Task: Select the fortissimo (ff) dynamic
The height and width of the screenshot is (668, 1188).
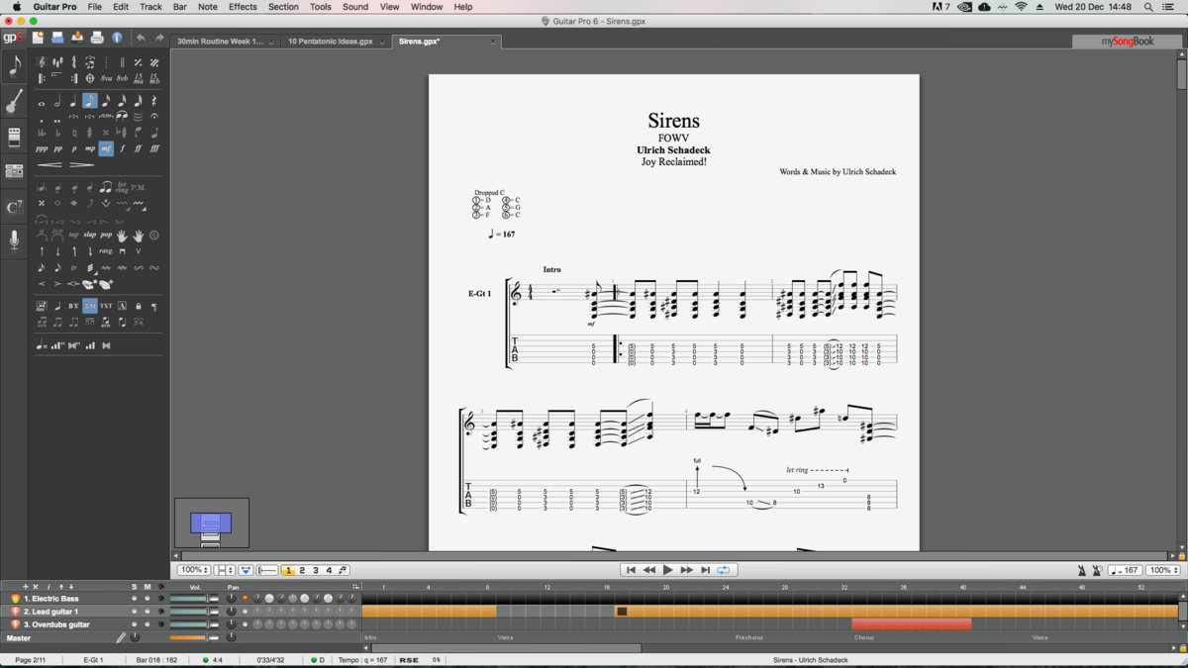Action: coord(139,148)
